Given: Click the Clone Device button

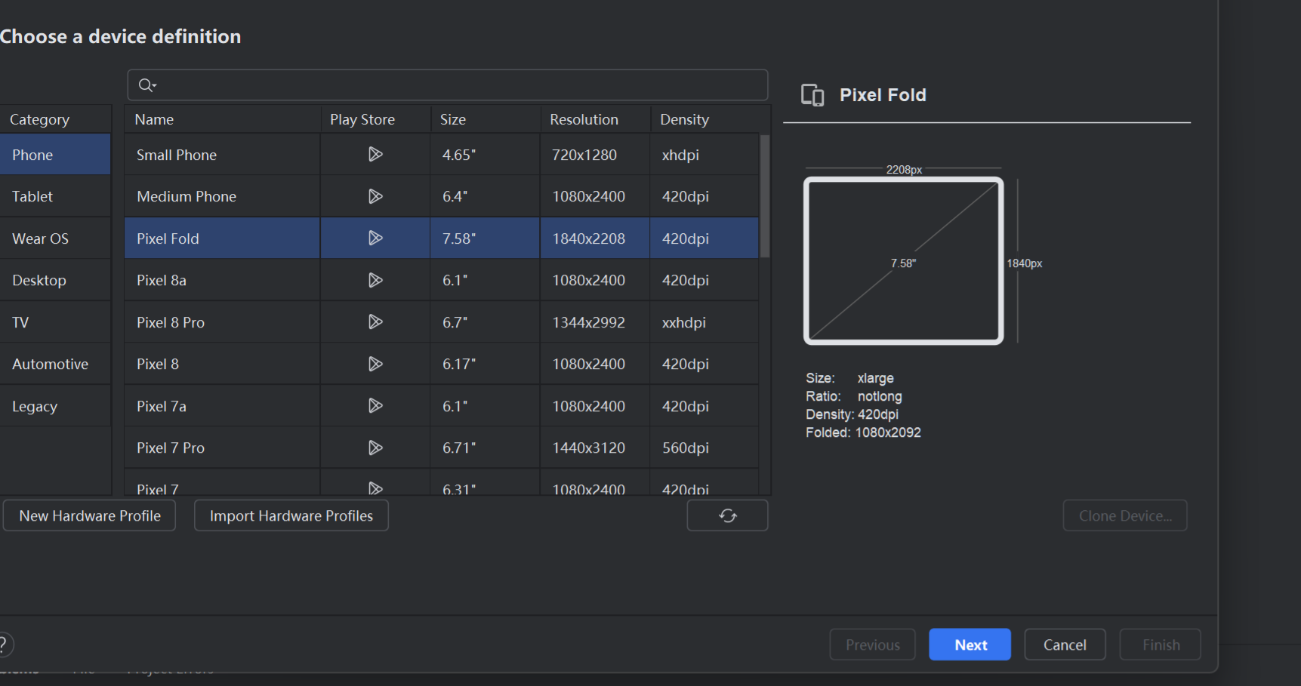Looking at the screenshot, I should tap(1125, 515).
